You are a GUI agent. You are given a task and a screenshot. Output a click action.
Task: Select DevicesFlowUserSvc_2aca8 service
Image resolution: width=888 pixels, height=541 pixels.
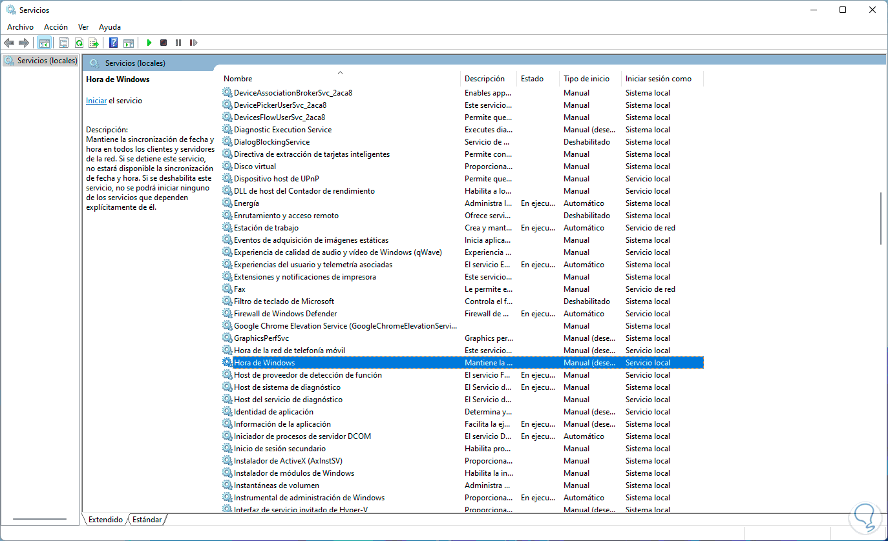462,117
